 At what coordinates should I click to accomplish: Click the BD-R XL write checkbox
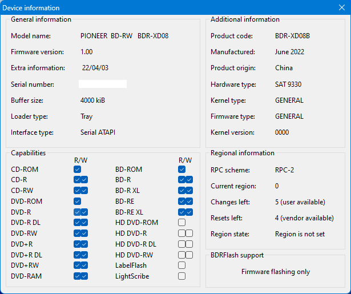tap(189, 191)
